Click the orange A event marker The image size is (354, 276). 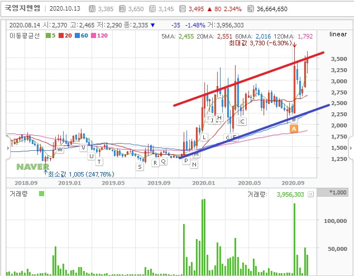click(294, 129)
